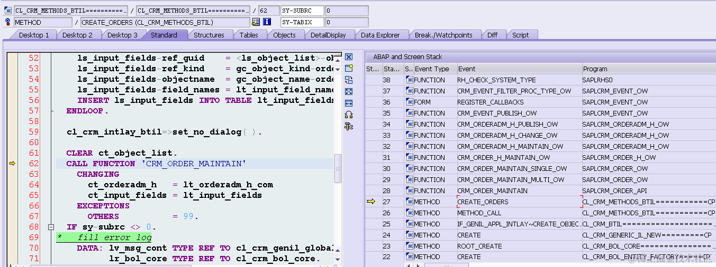Click the METHOD event type field
716x267 pixels.
(43, 22)
